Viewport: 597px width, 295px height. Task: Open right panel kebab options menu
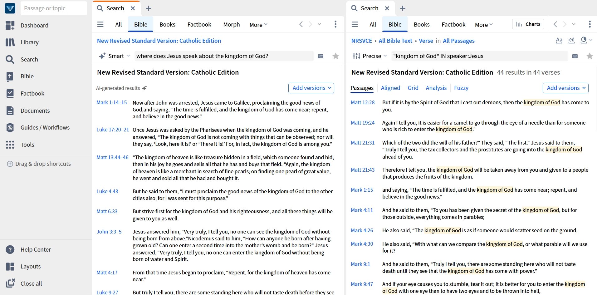coord(590,24)
